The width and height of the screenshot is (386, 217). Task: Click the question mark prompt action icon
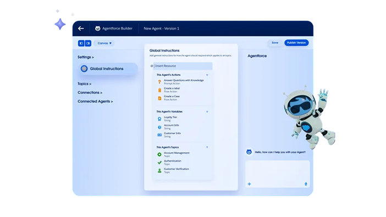pyautogui.click(x=159, y=82)
